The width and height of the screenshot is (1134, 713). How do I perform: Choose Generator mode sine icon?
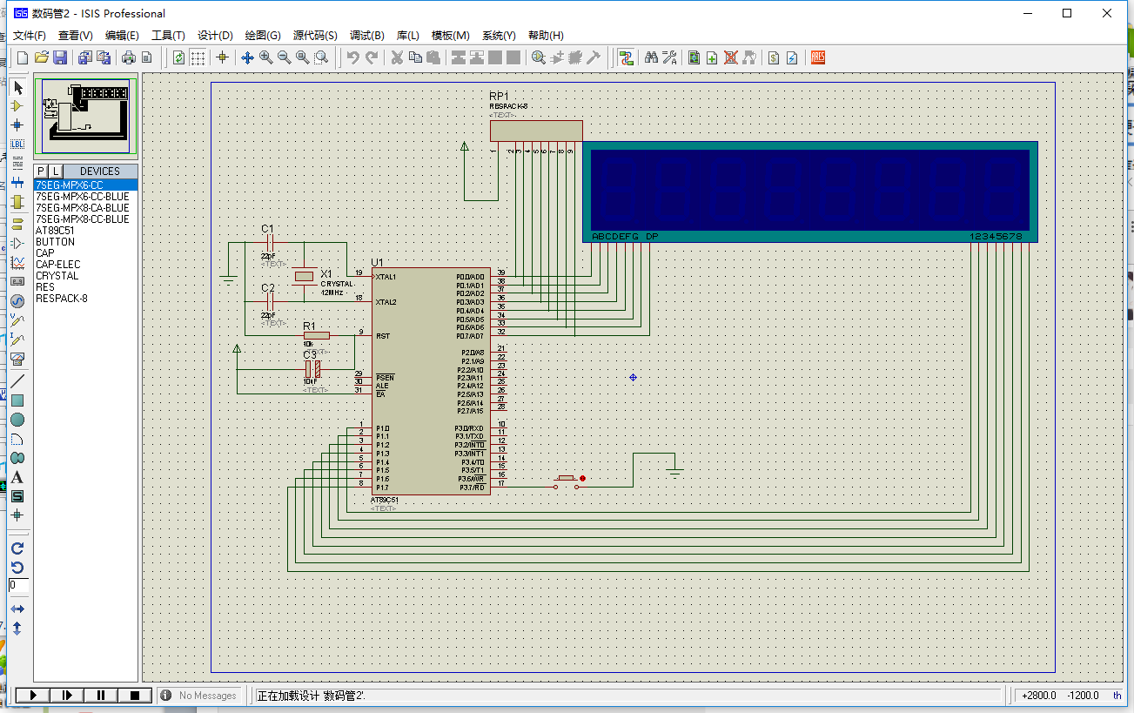click(17, 300)
